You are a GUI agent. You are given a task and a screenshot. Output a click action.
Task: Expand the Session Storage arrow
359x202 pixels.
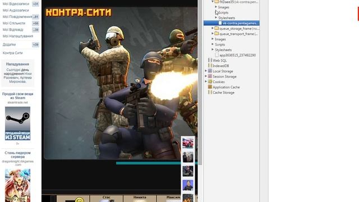[x=206, y=76]
